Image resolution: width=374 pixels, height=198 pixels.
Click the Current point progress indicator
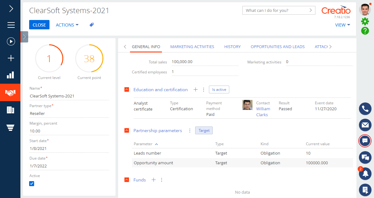click(89, 58)
